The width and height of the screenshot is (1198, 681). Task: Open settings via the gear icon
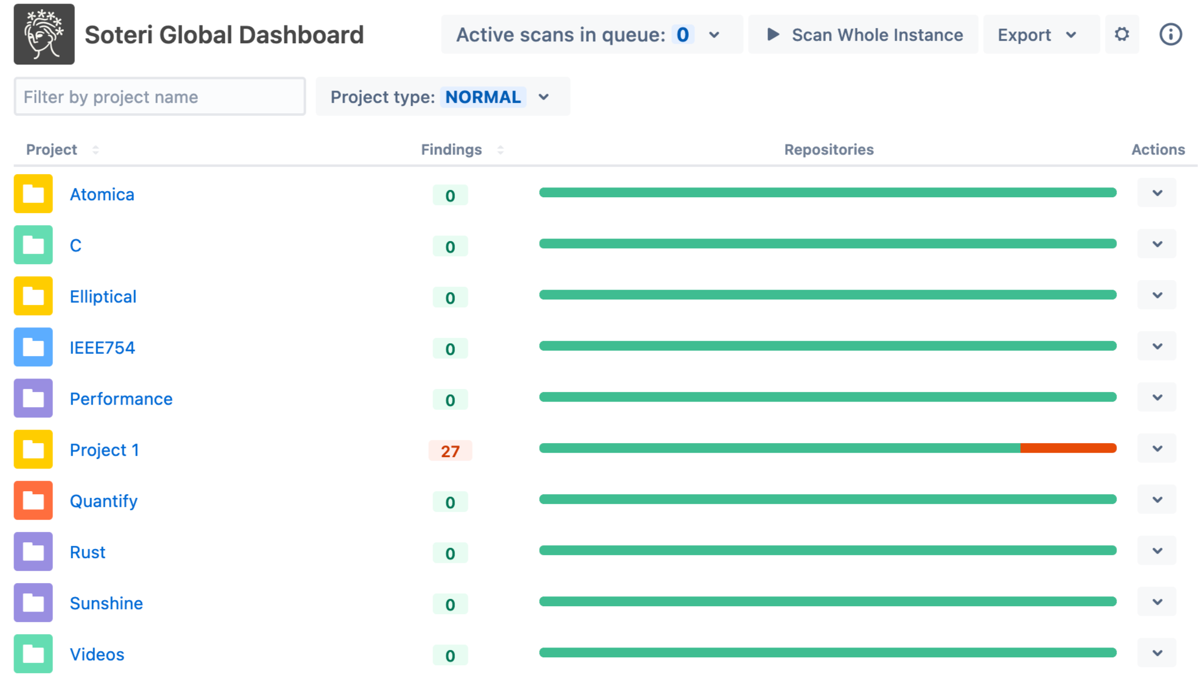click(1121, 35)
